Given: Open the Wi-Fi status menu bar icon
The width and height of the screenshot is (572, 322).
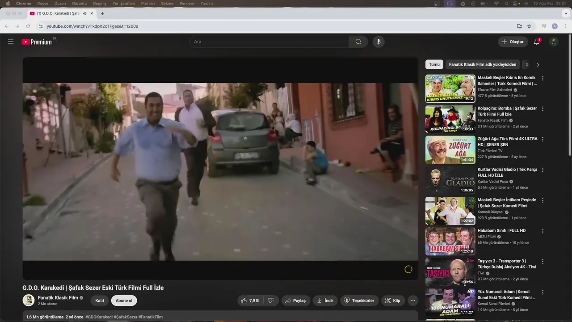Looking at the screenshot, I should (496, 4).
